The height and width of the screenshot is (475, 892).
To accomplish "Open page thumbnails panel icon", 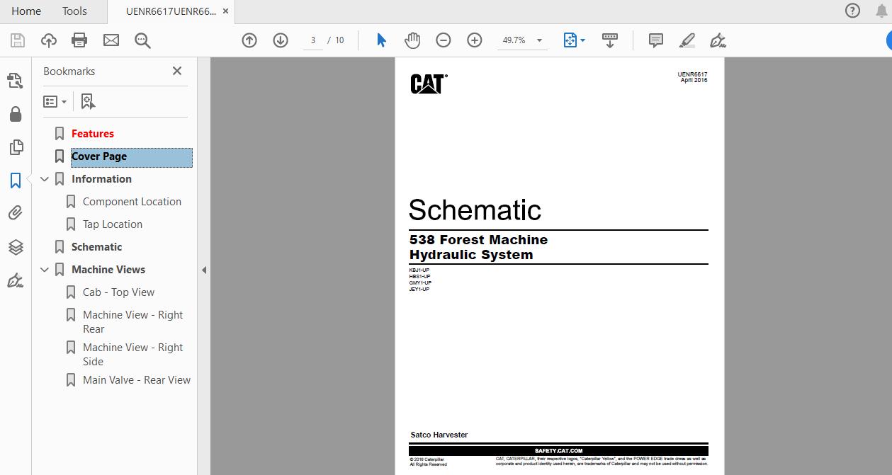I will (16, 147).
